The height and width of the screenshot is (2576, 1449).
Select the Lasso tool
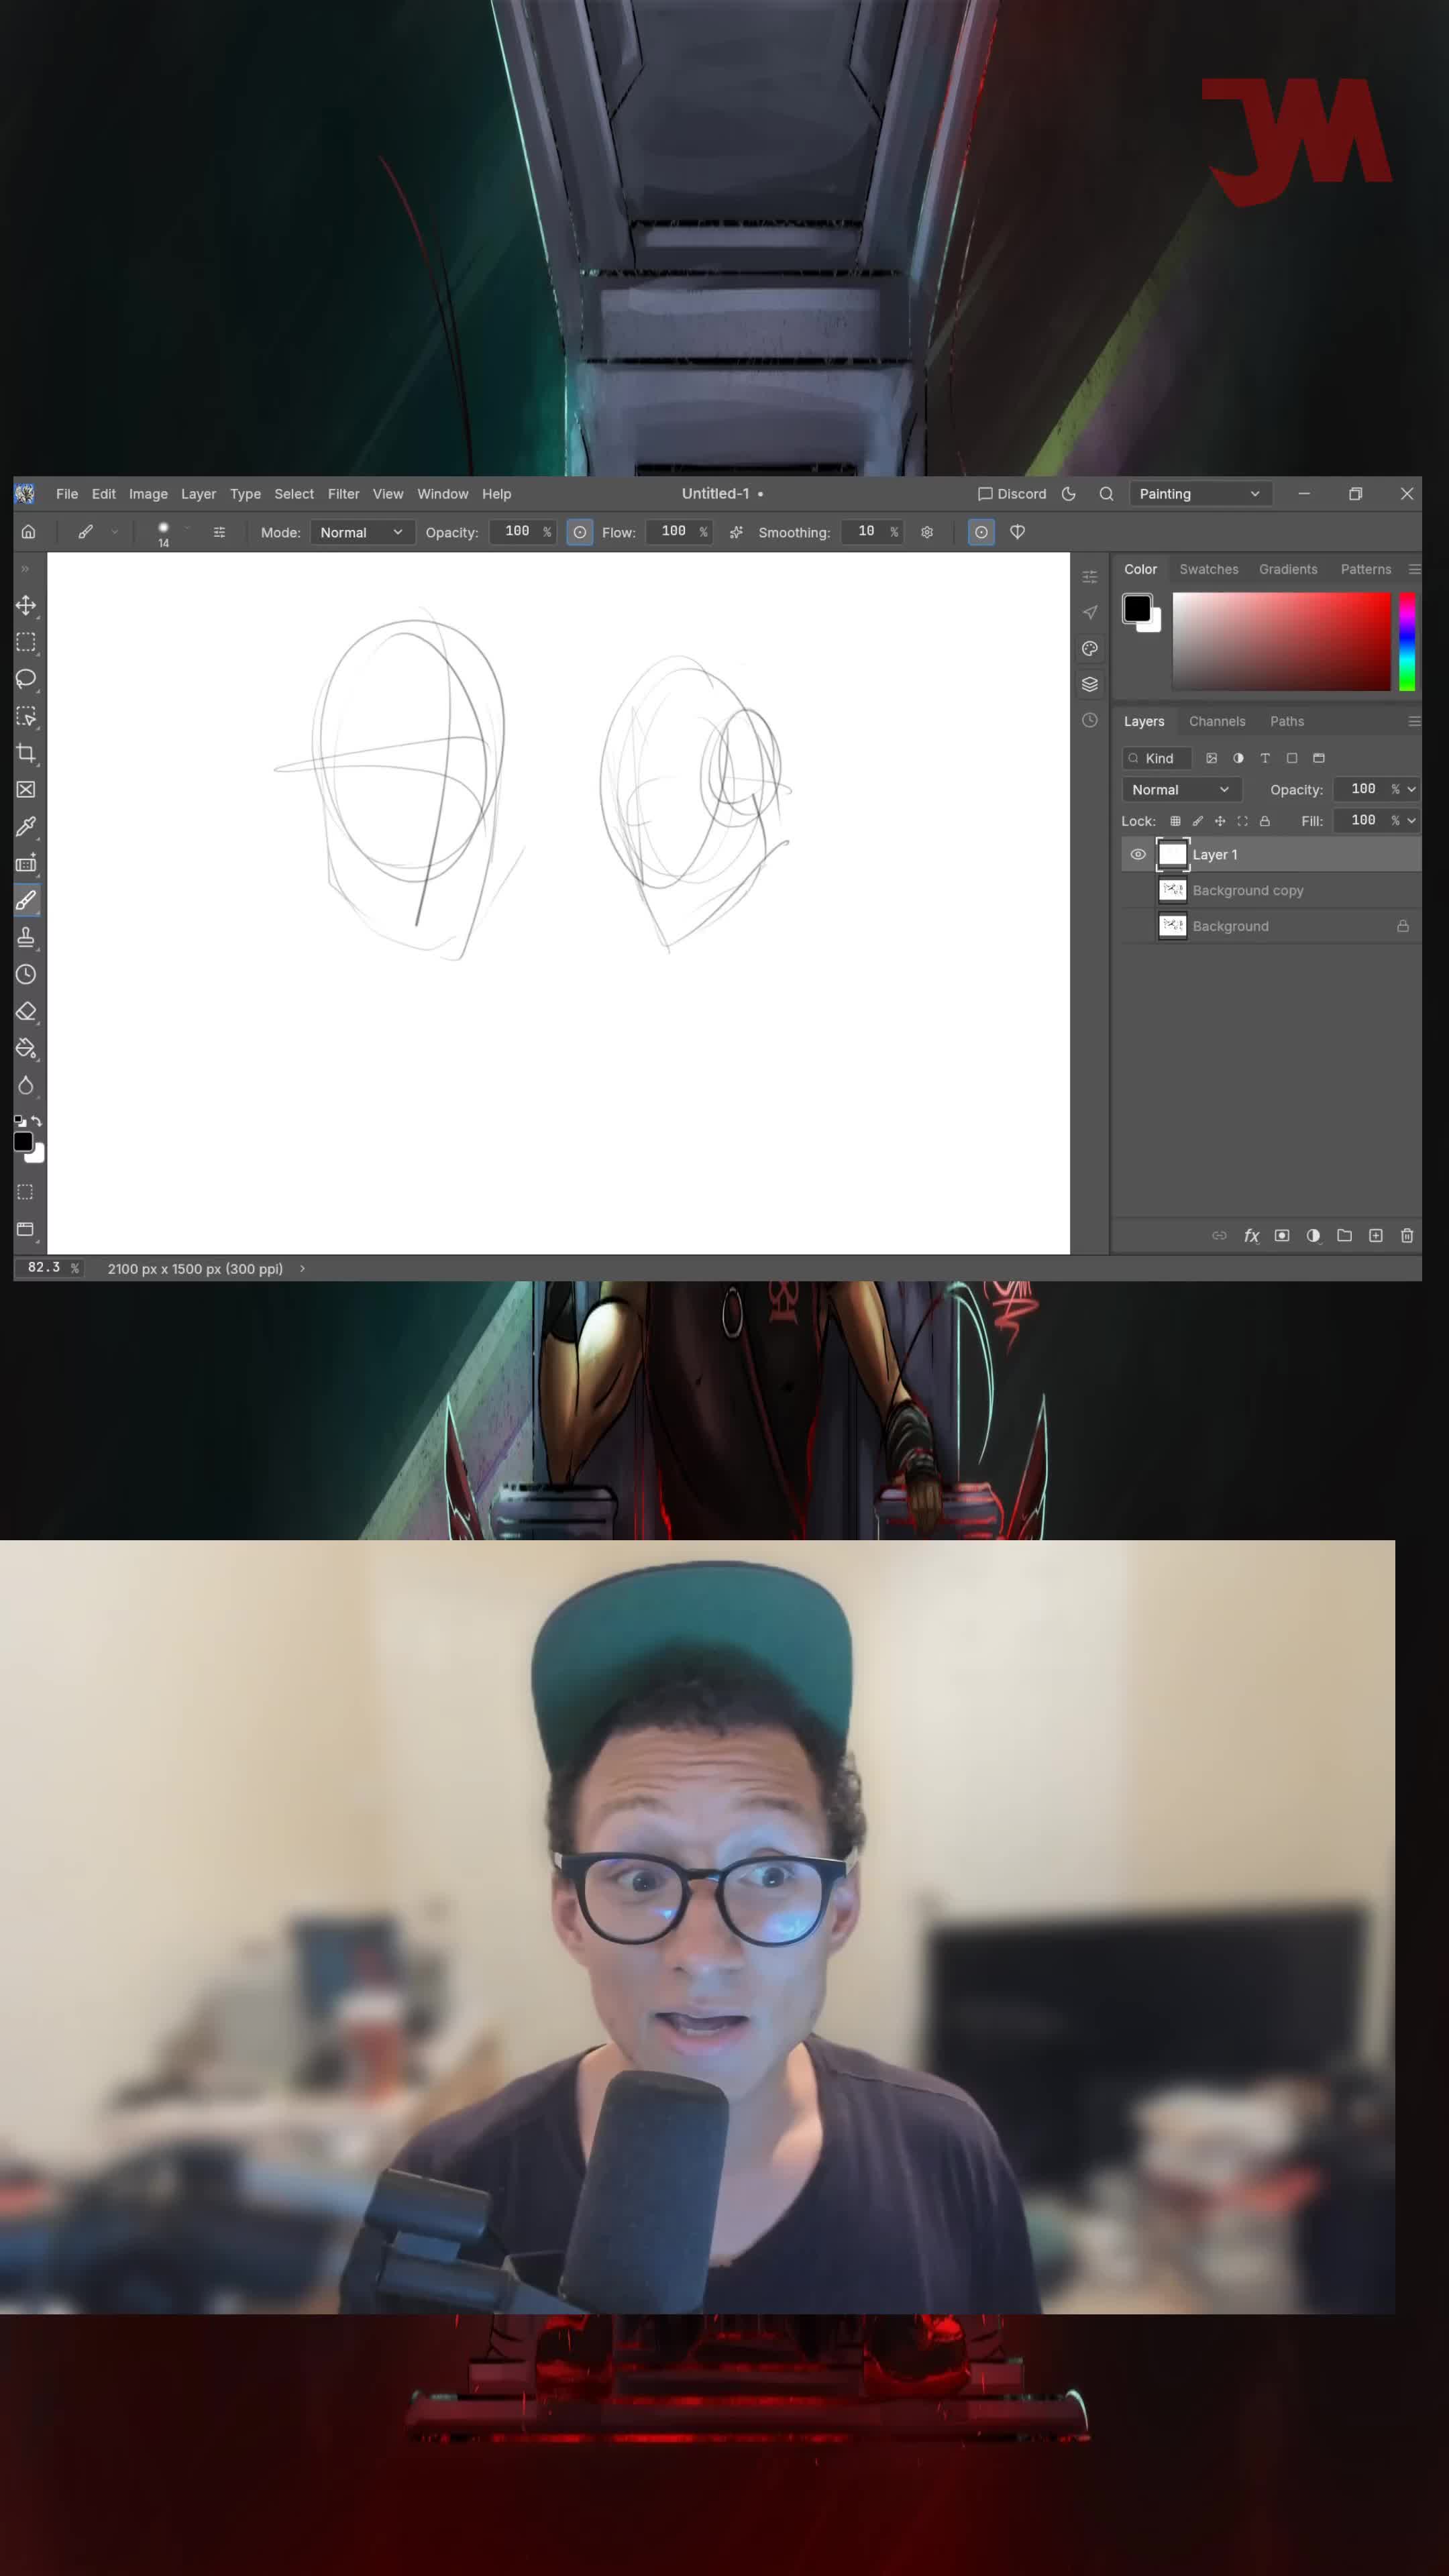click(x=26, y=679)
